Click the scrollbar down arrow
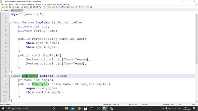The image size is (198, 111). click(197, 101)
